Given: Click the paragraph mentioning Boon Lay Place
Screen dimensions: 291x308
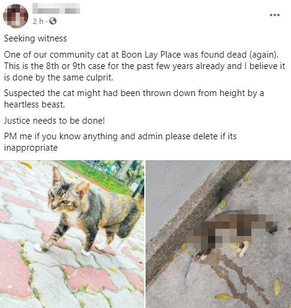Looking at the screenshot, I should click(x=144, y=66).
